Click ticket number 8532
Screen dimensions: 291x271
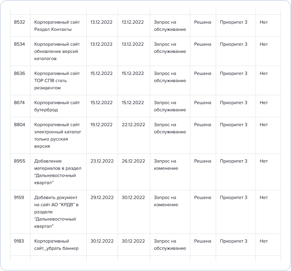(19, 22)
